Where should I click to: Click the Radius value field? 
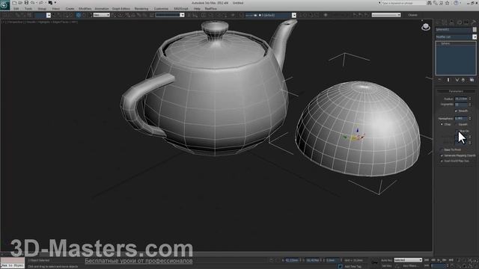[x=461, y=99]
